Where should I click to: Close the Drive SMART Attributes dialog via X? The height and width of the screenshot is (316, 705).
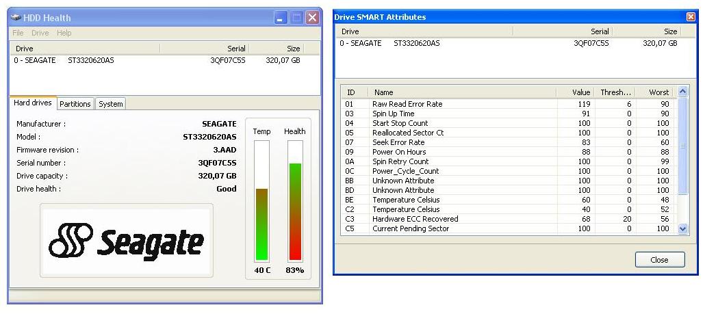[691, 16]
